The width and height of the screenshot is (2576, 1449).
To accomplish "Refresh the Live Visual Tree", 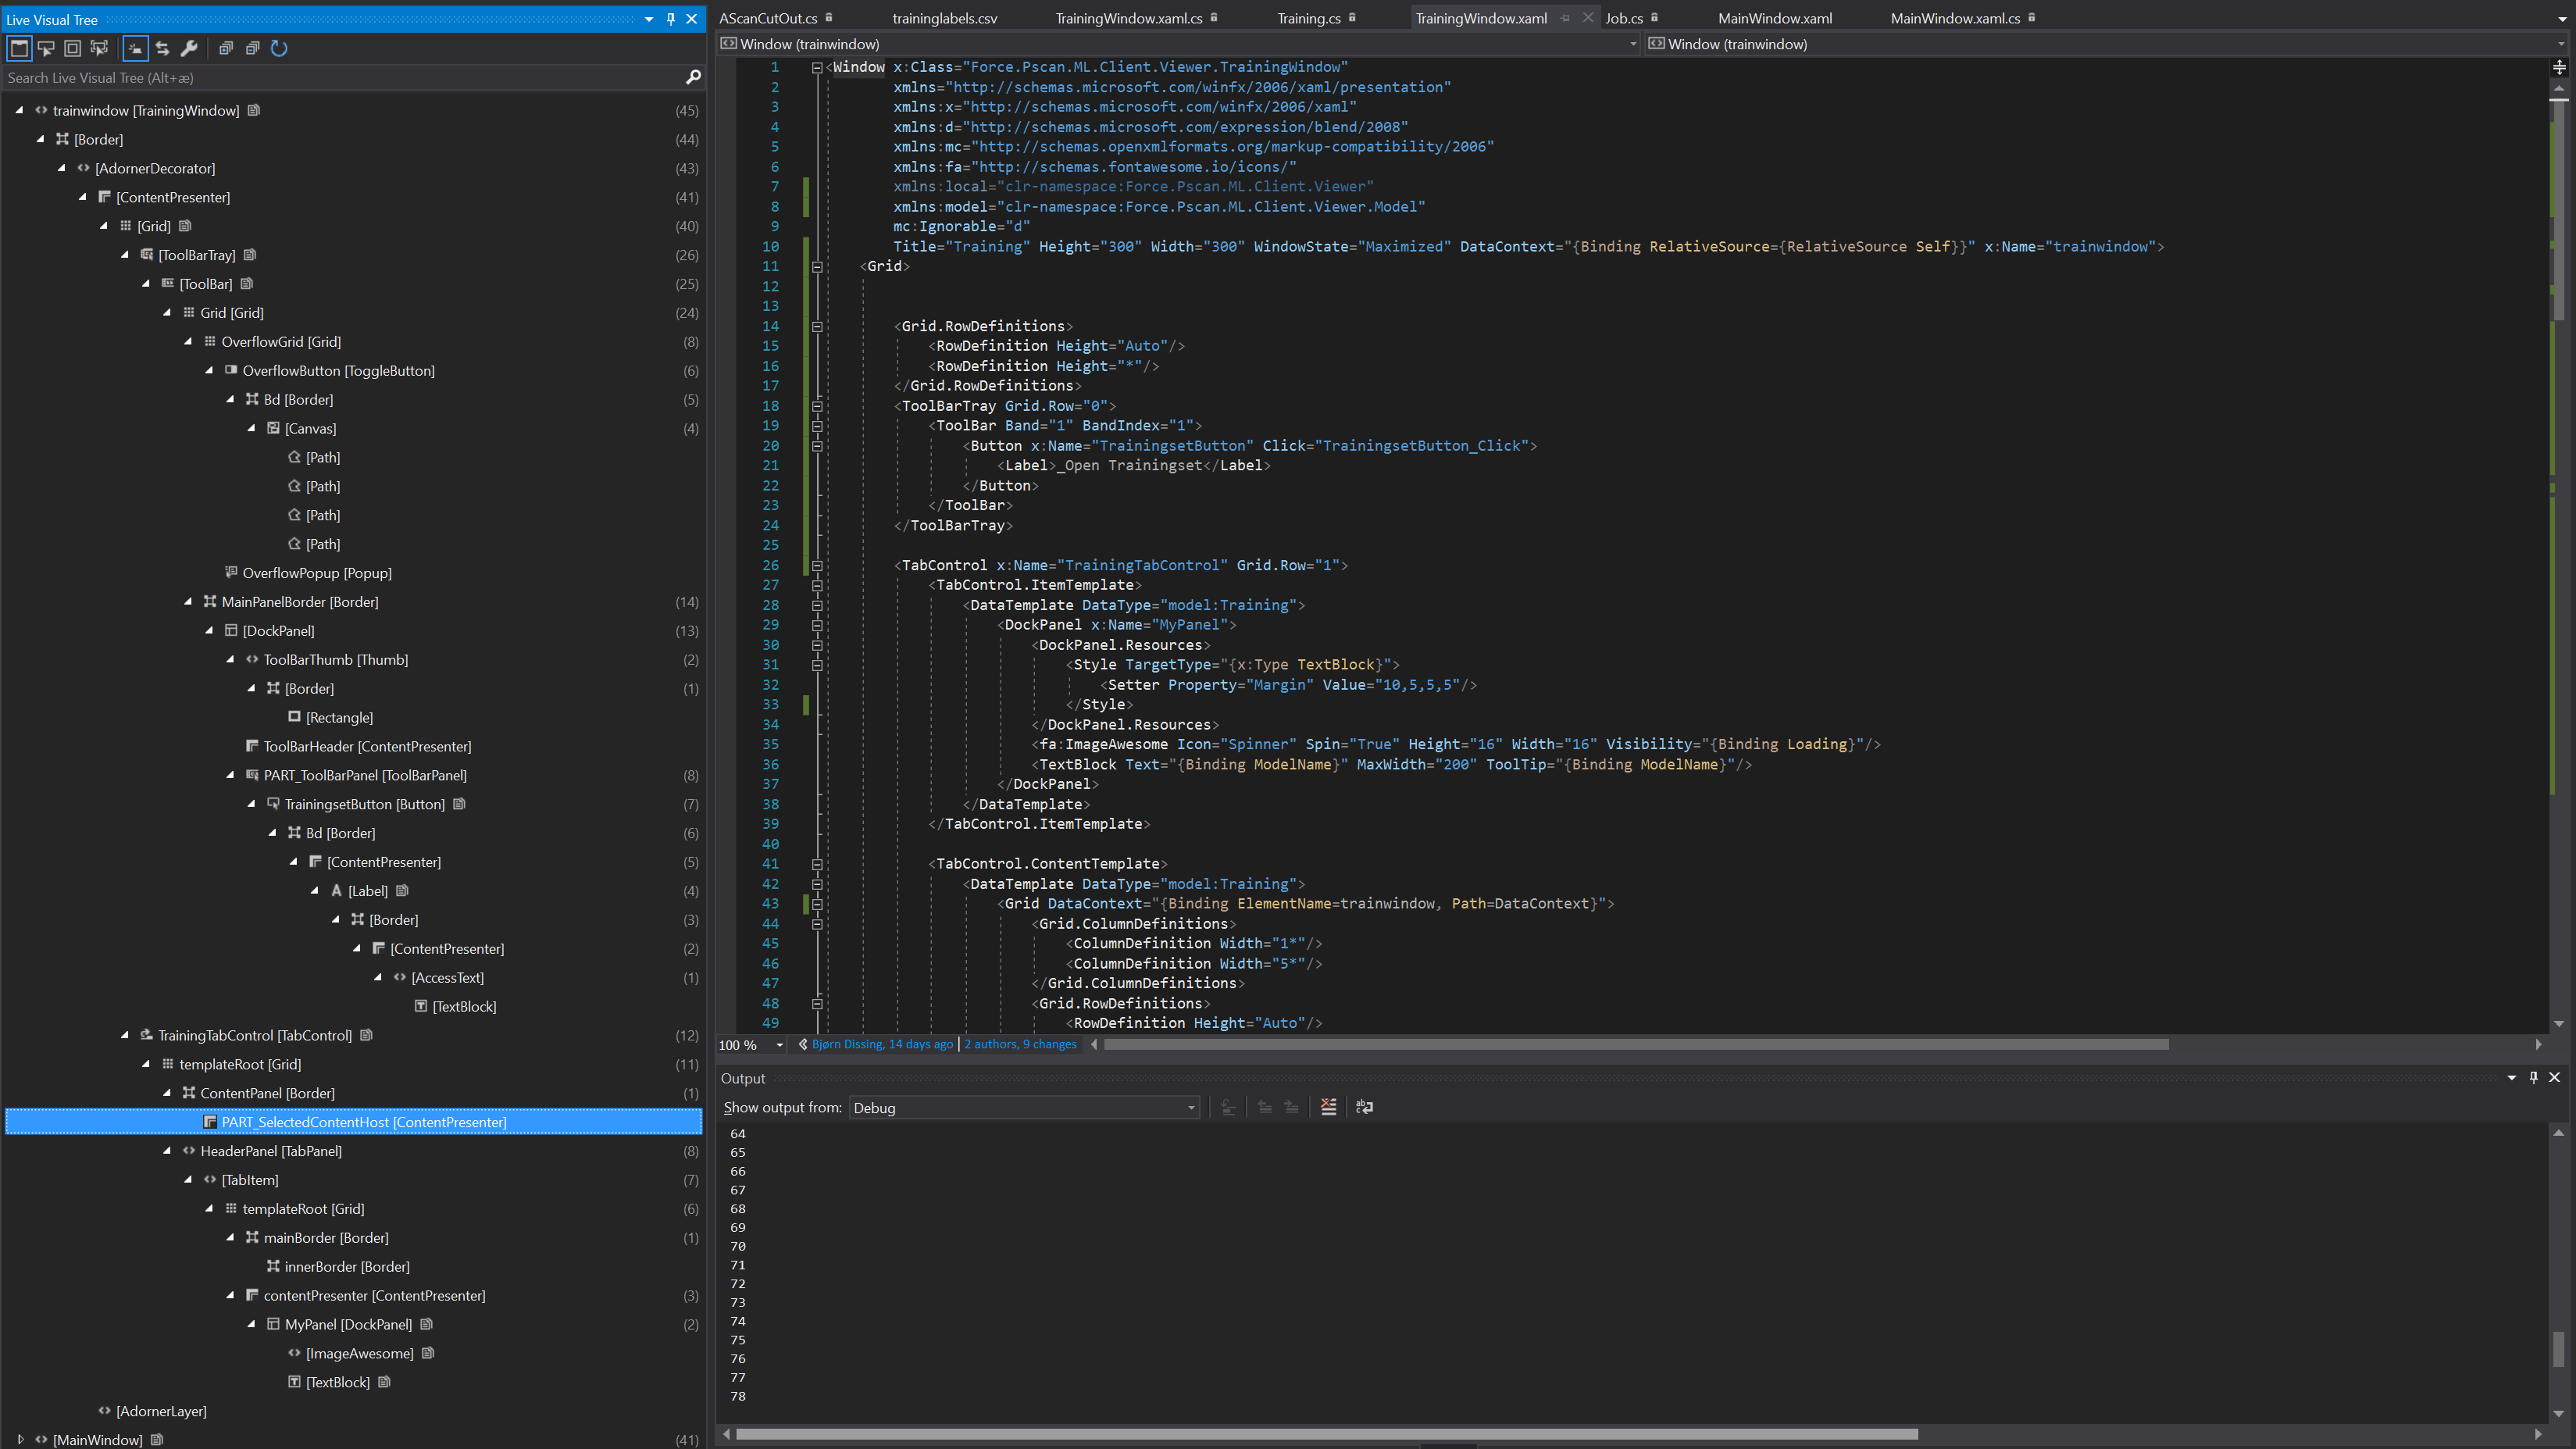I will click(279, 48).
